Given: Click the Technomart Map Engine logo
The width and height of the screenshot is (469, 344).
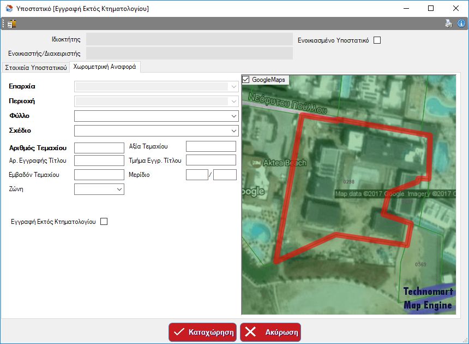Looking at the screenshot, I should [x=428, y=298].
